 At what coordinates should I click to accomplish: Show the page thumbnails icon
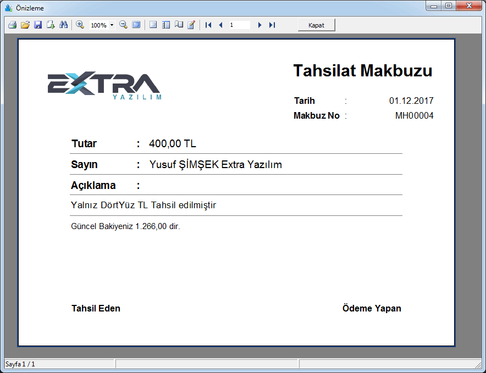click(166, 25)
